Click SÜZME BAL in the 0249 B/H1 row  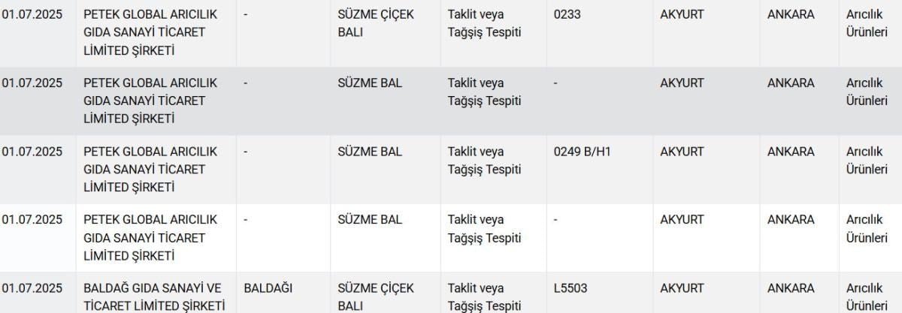370,152
